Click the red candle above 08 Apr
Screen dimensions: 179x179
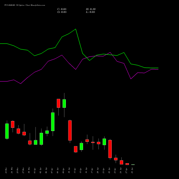click(58, 103)
